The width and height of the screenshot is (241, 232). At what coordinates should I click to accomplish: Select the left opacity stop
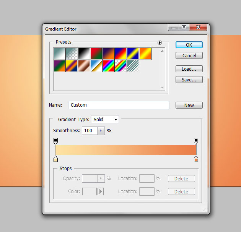pos(55,141)
